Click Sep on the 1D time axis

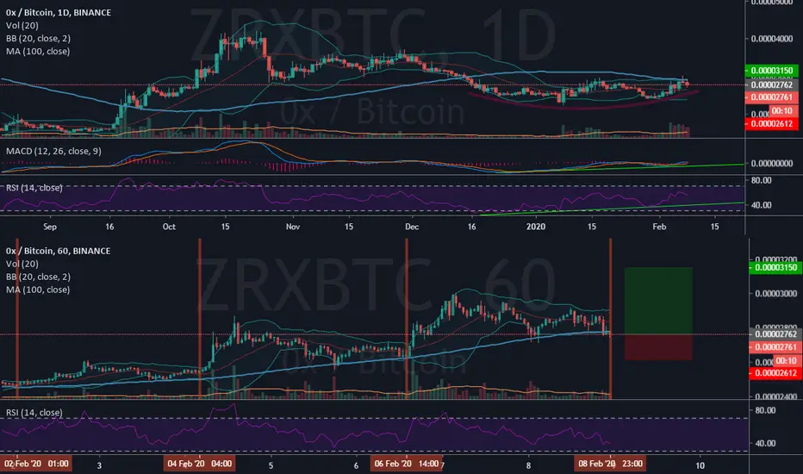pyautogui.click(x=50, y=227)
